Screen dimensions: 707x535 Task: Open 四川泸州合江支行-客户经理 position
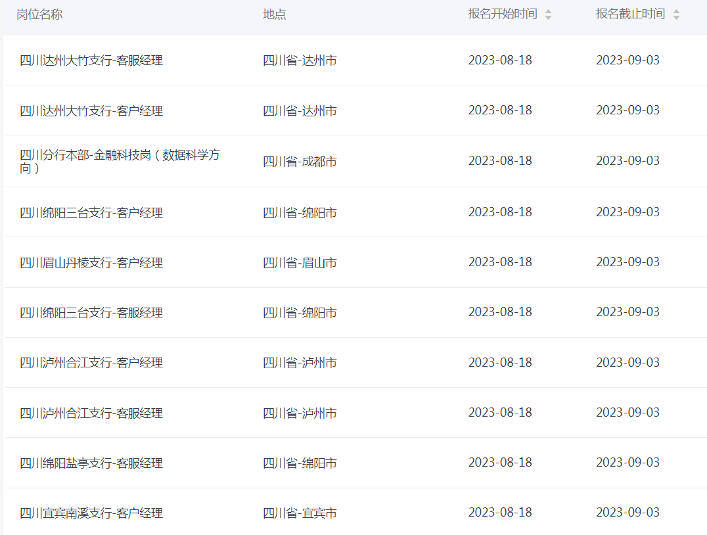click(x=91, y=362)
